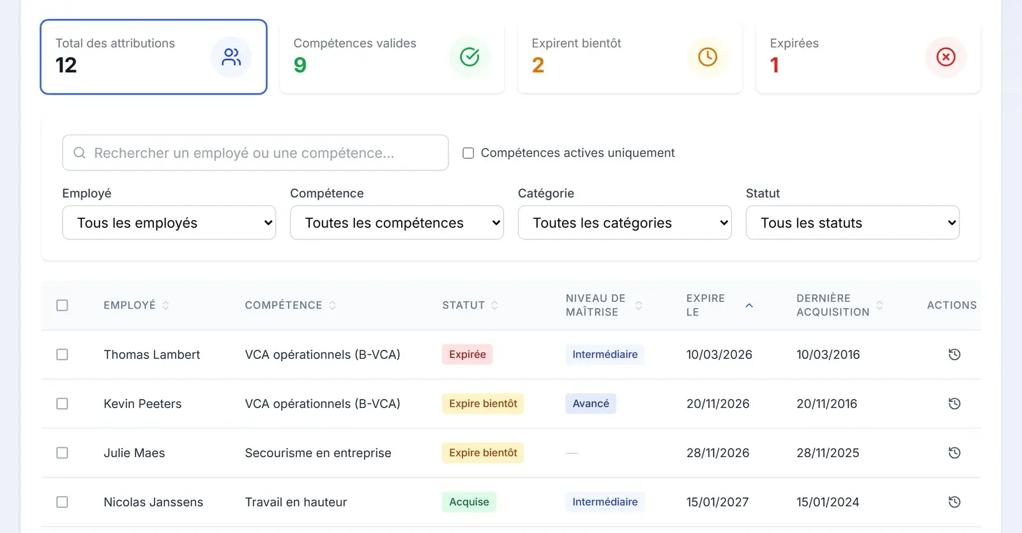Sort by Statut column sort arrows

[x=494, y=305]
